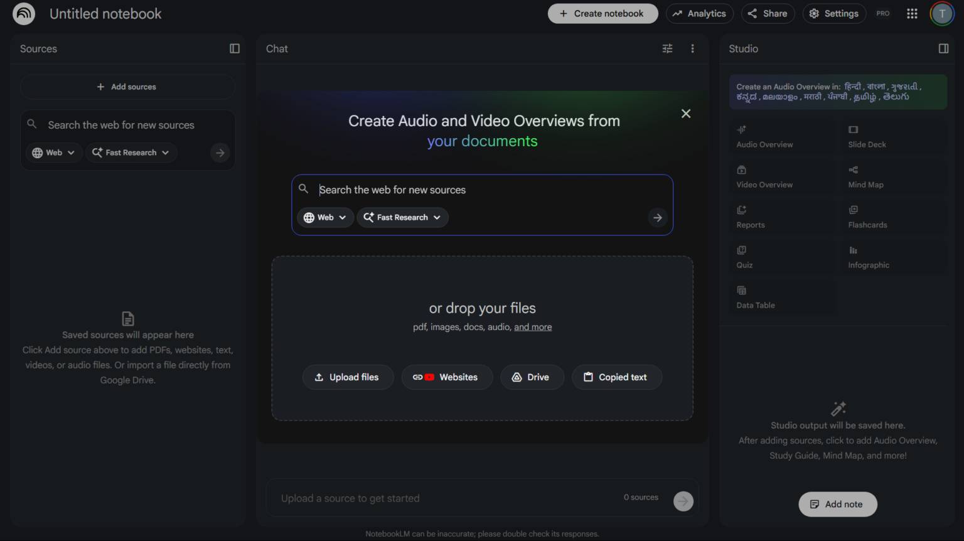Send the chat message arrow
The height and width of the screenshot is (541, 964).
(683, 501)
